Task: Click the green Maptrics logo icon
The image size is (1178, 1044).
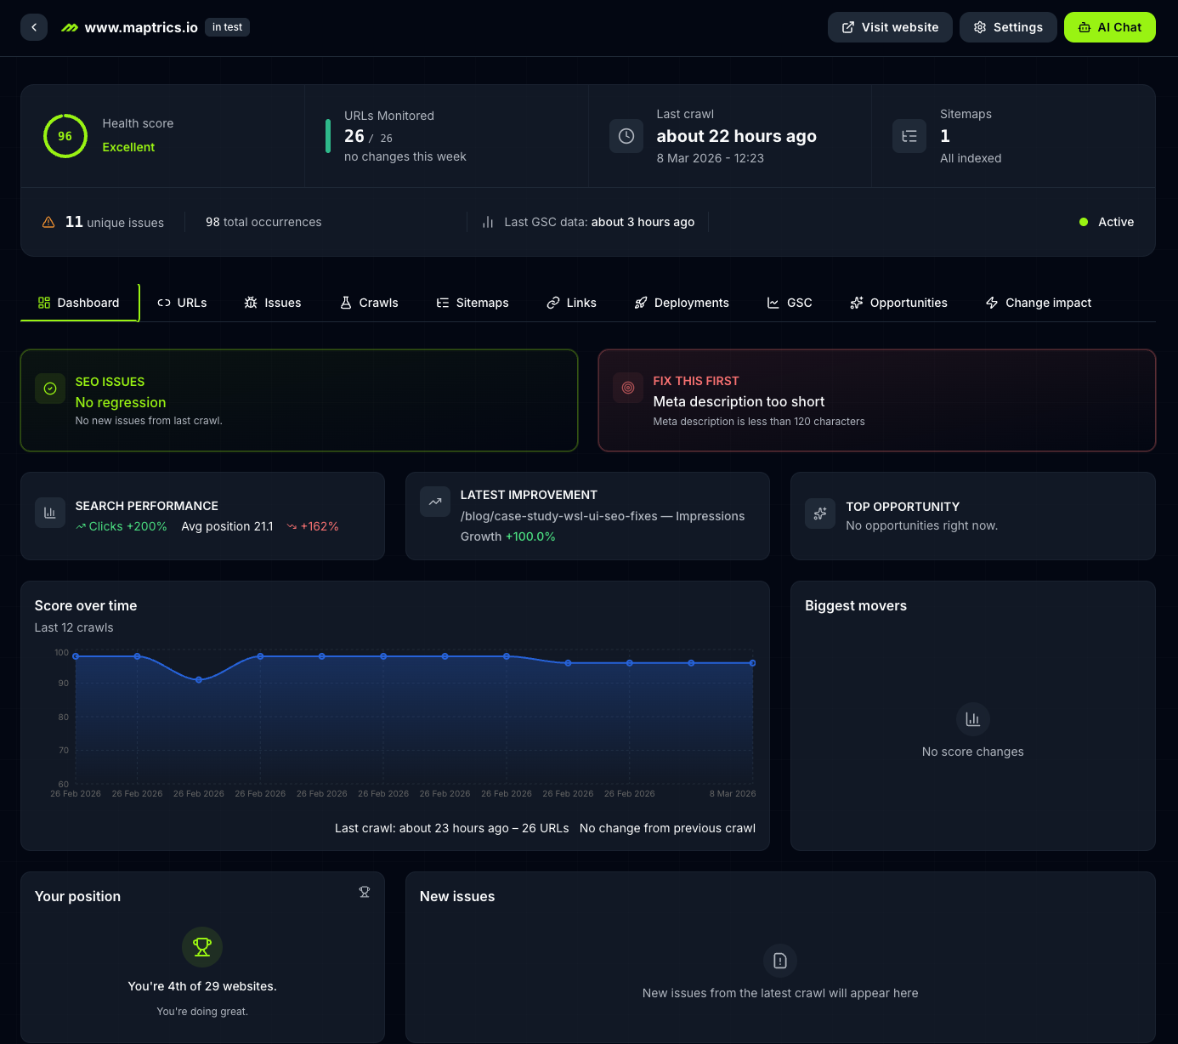Action: click(70, 28)
